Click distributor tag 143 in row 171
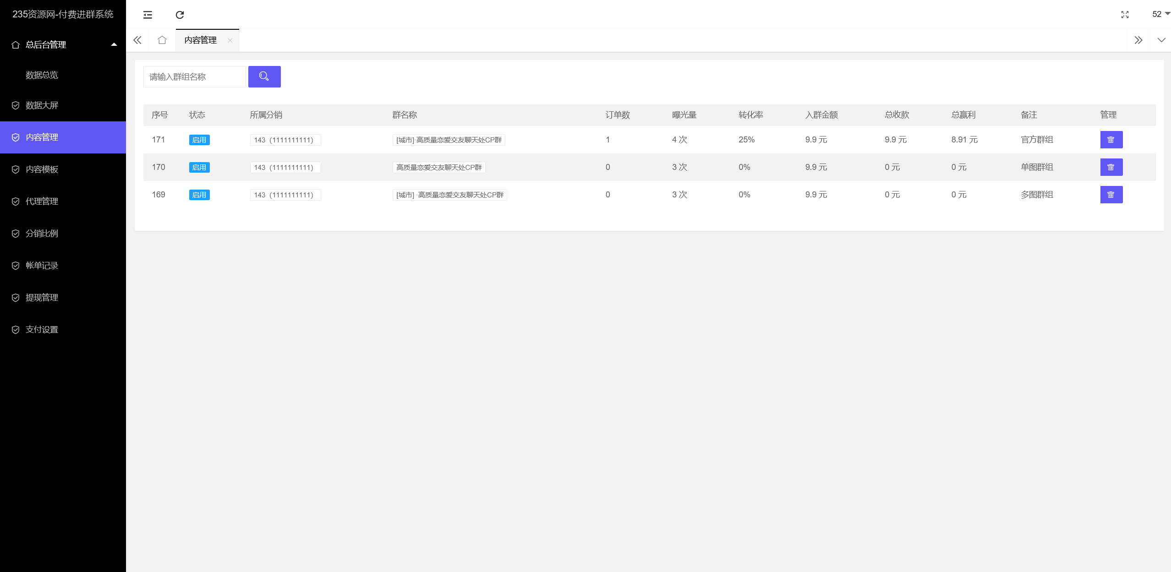The width and height of the screenshot is (1171, 572). (285, 140)
